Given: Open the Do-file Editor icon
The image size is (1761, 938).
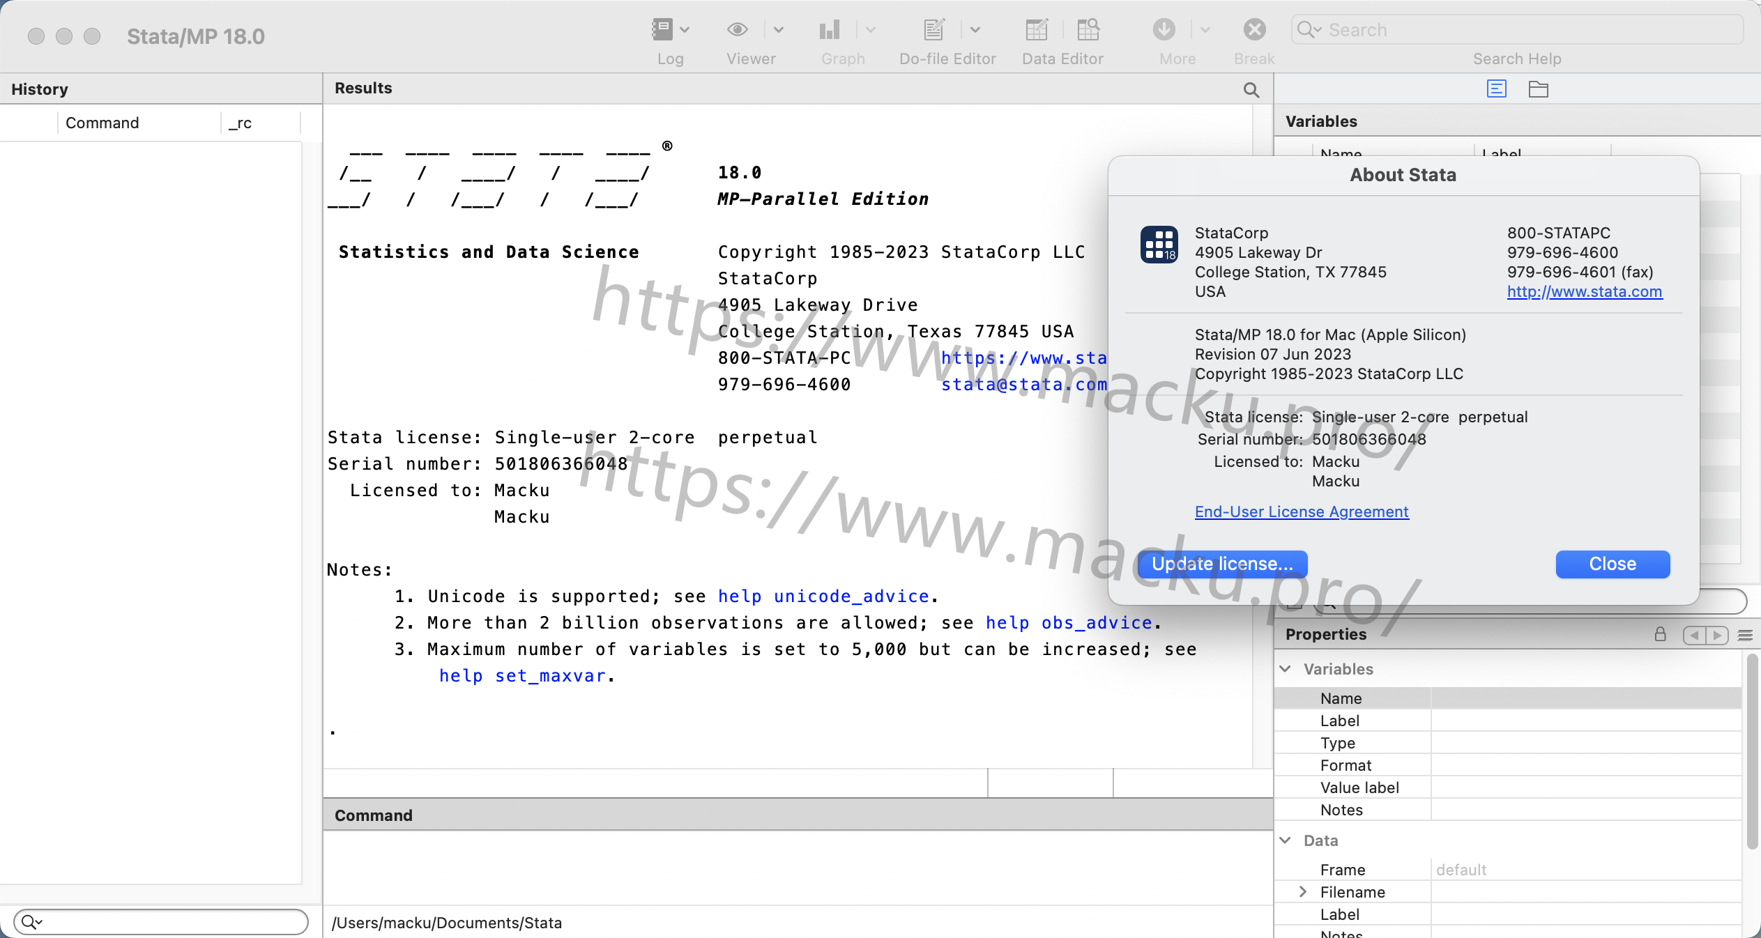Looking at the screenshot, I should (934, 29).
